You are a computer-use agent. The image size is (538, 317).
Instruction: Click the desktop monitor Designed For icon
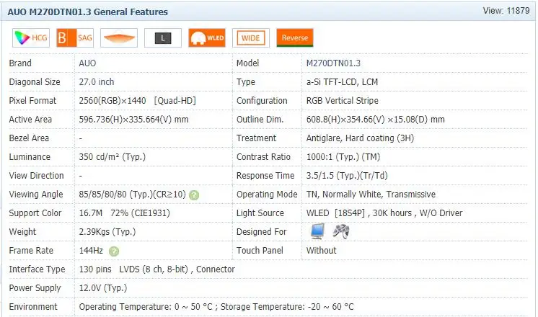coord(317,231)
